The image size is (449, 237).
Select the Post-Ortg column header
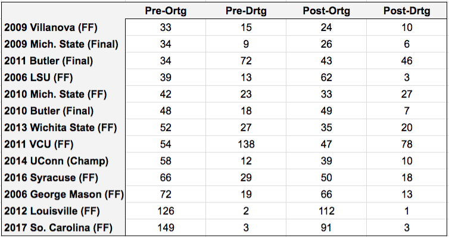click(x=326, y=11)
